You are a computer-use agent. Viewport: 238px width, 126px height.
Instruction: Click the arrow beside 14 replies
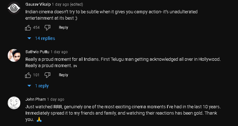[x=29, y=38]
